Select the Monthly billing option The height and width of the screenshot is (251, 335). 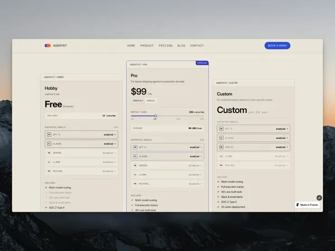(x=138, y=100)
